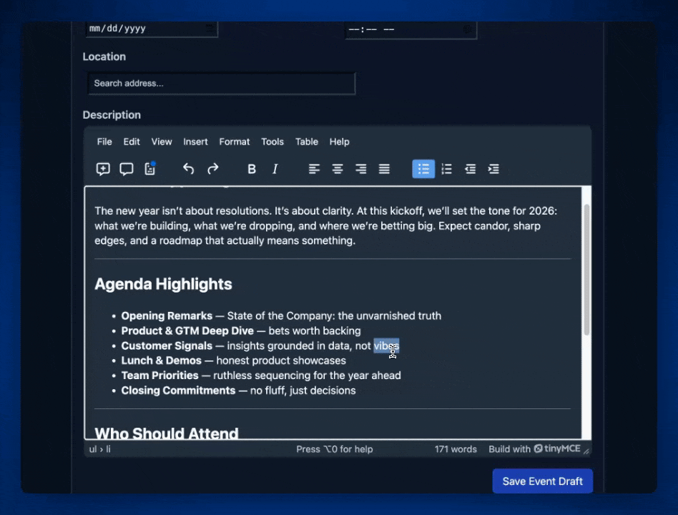Click the time input field

click(411, 30)
